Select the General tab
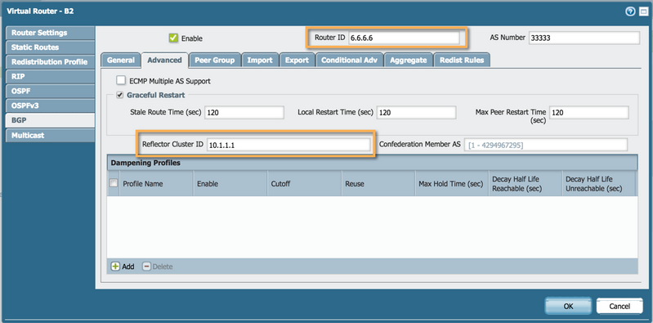 pyautogui.click(x=121, y=60)
